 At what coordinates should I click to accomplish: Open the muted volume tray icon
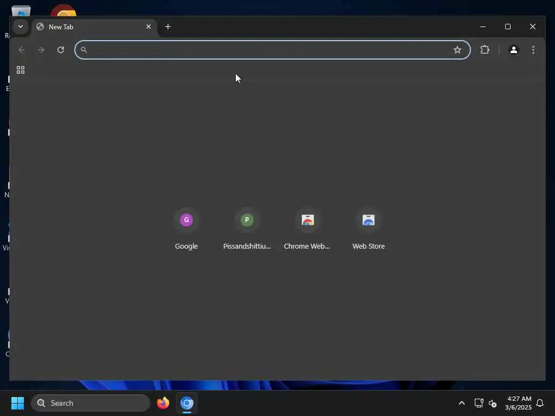pyautogui.click(x=492, y=403)
